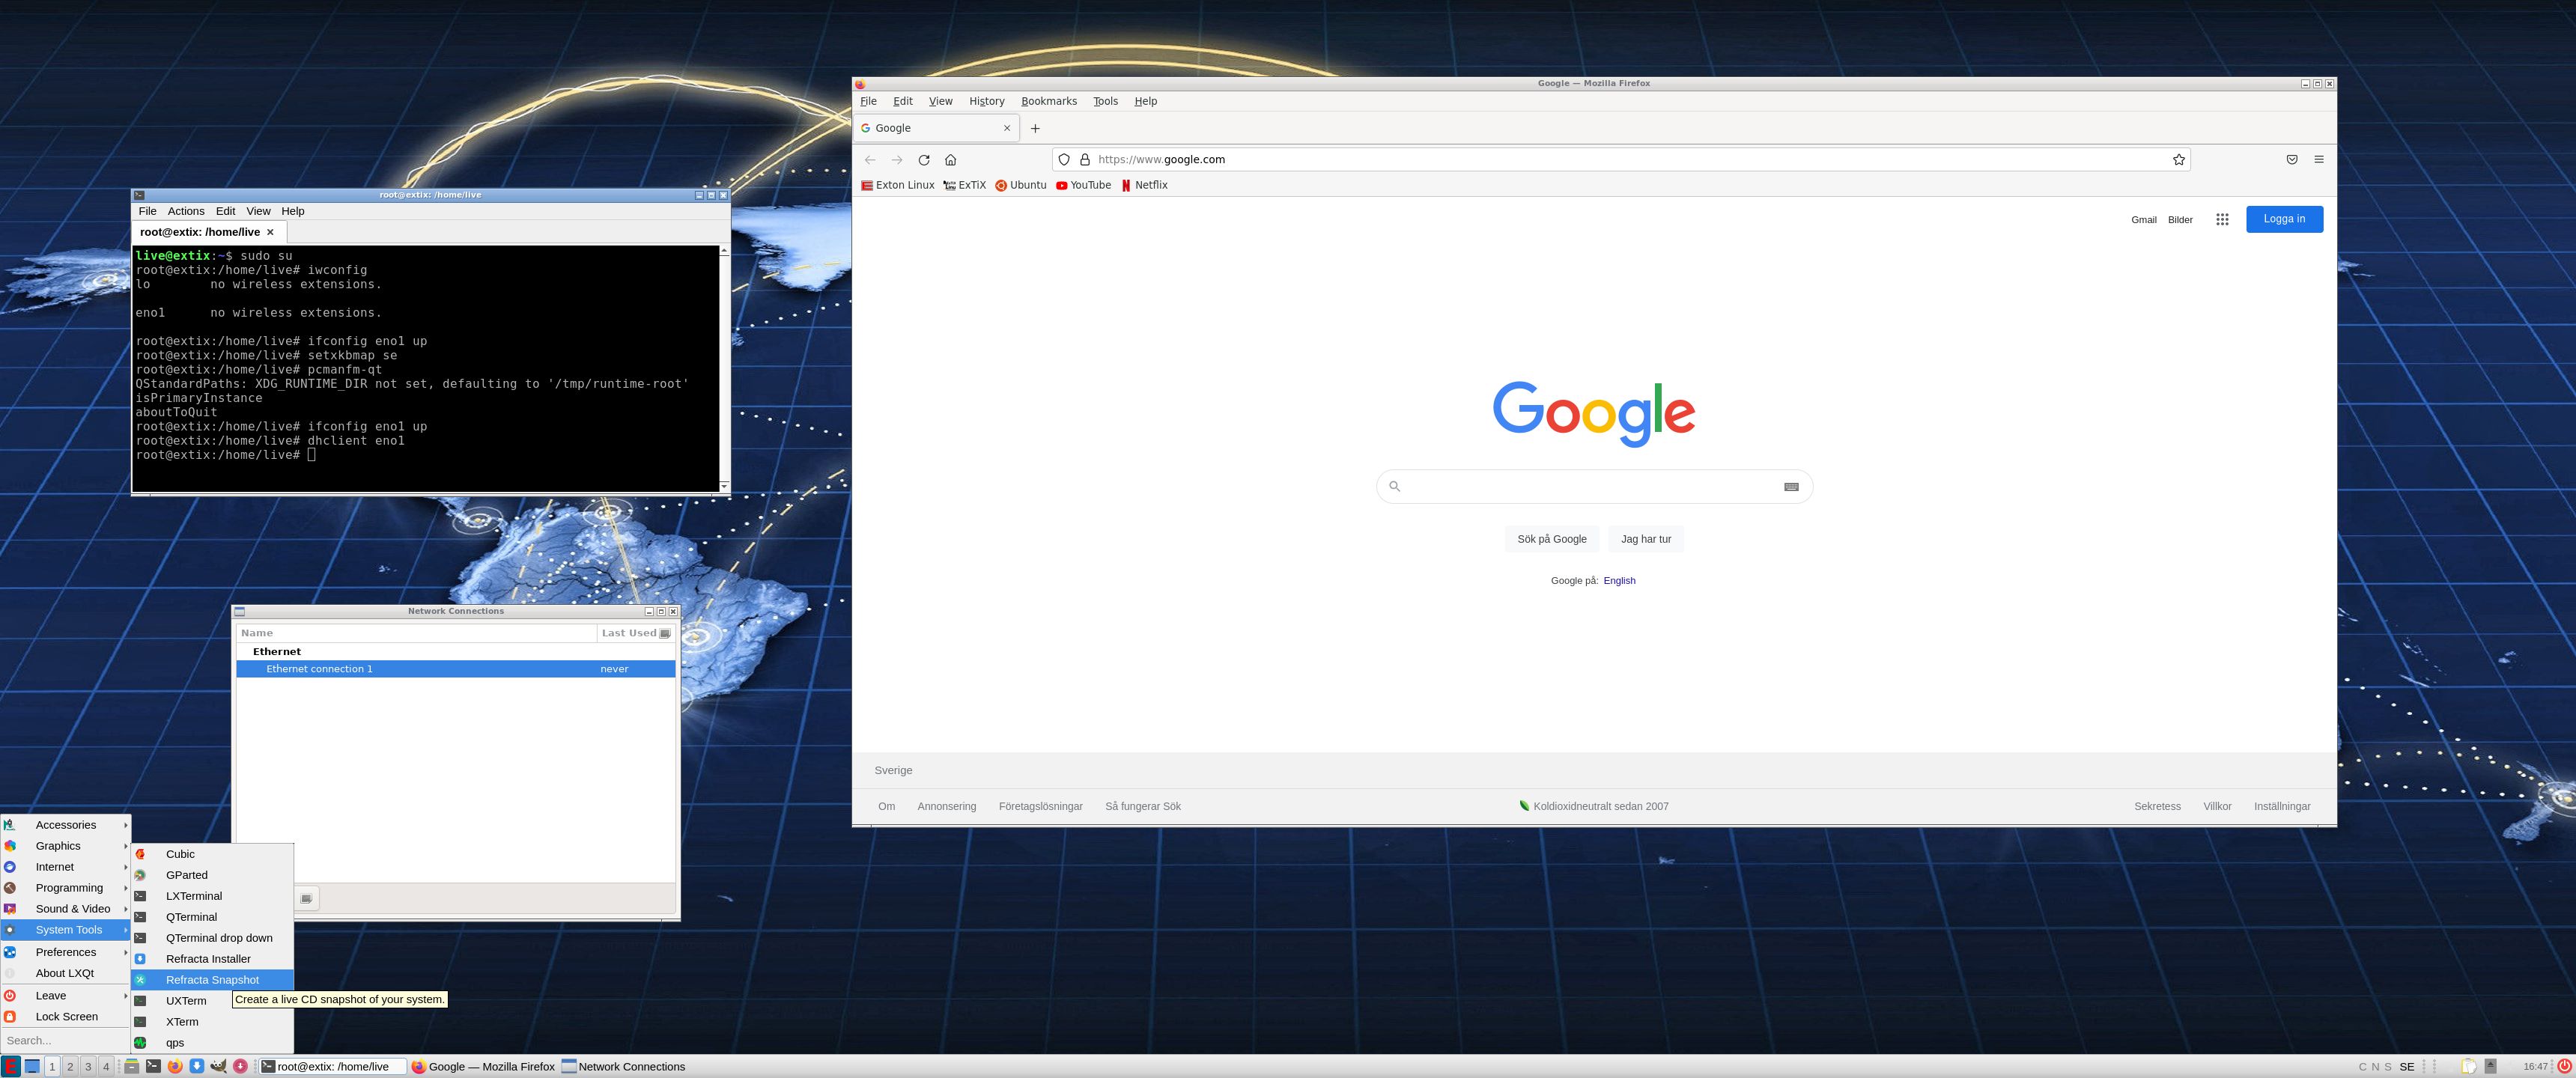Open the LXQt main menu button on panel
The height and width of the screenshot is (1078, 2576).
[x=11, y=1066]
